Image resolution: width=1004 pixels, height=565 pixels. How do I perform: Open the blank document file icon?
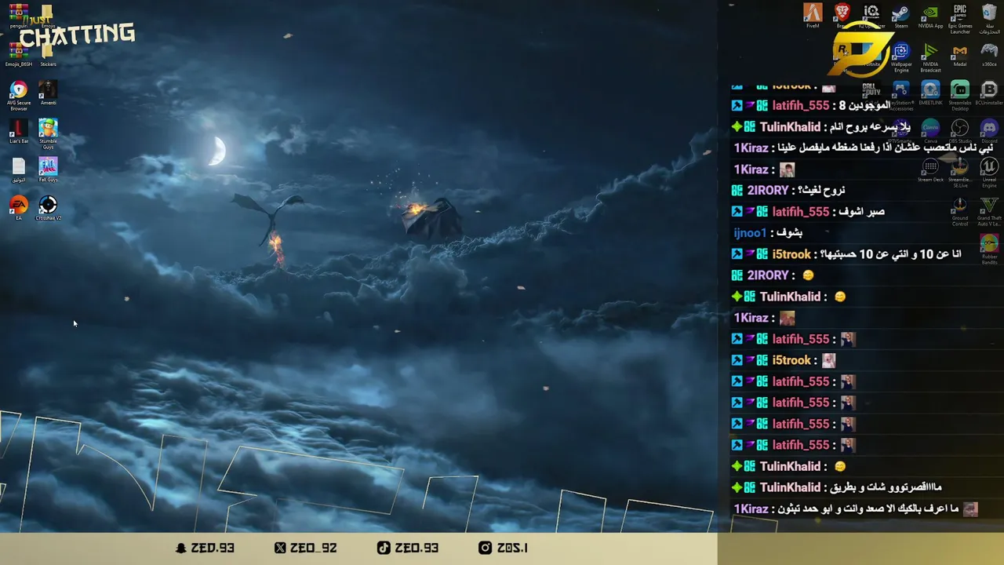[19, 169]
